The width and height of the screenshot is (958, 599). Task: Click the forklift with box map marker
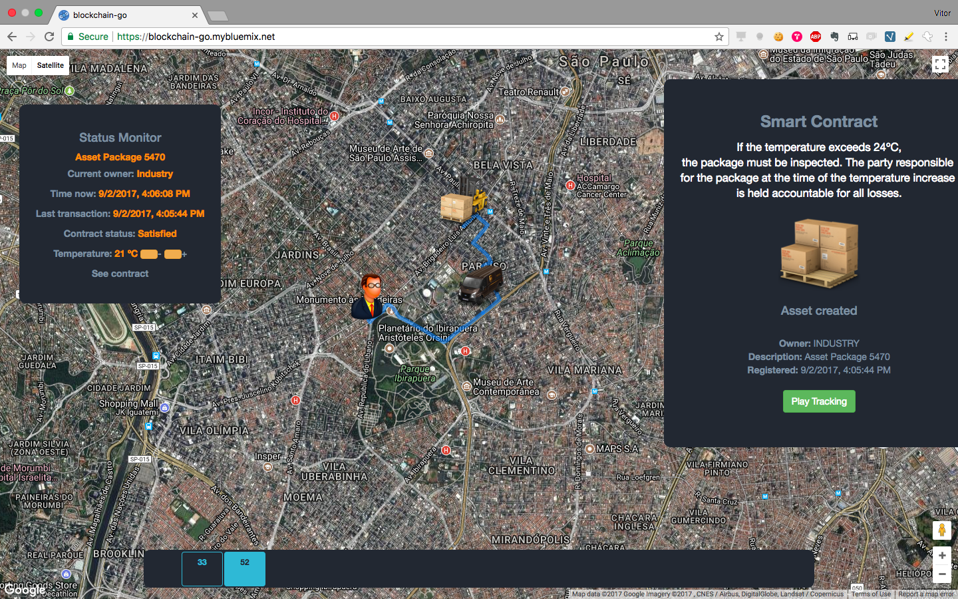pyautogui.click(x=464, y=199)
